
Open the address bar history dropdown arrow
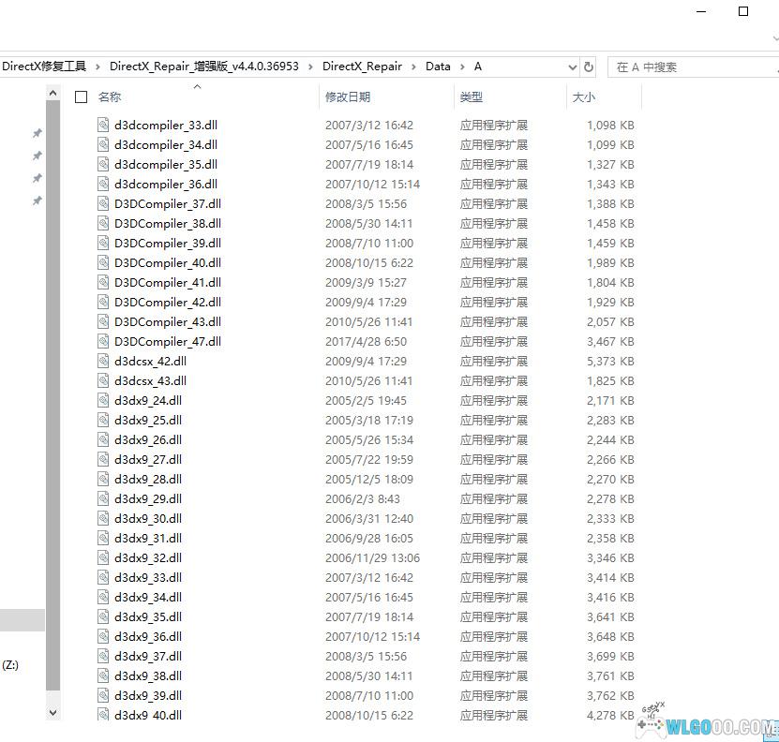pos(572,67)
